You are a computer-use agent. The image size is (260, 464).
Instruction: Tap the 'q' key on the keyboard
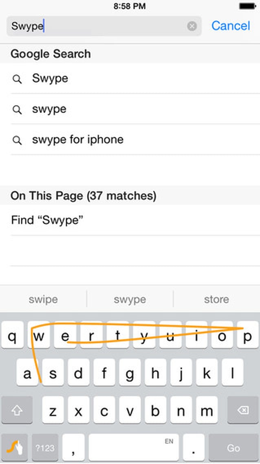(x=12, y=336)
